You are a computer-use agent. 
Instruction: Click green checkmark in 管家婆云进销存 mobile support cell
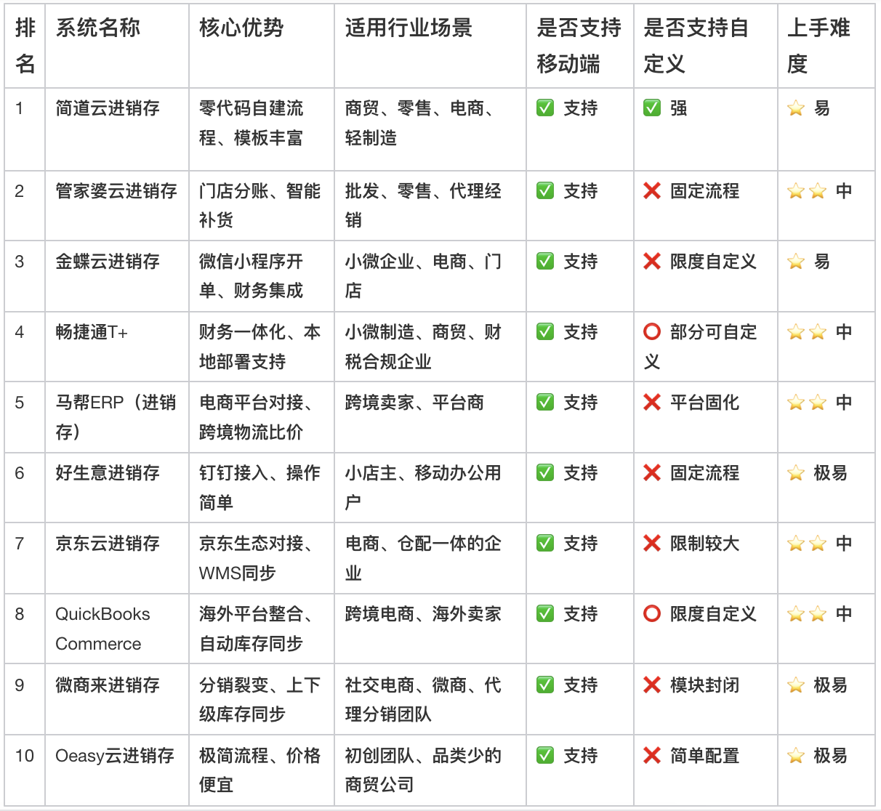click(545, 191)
